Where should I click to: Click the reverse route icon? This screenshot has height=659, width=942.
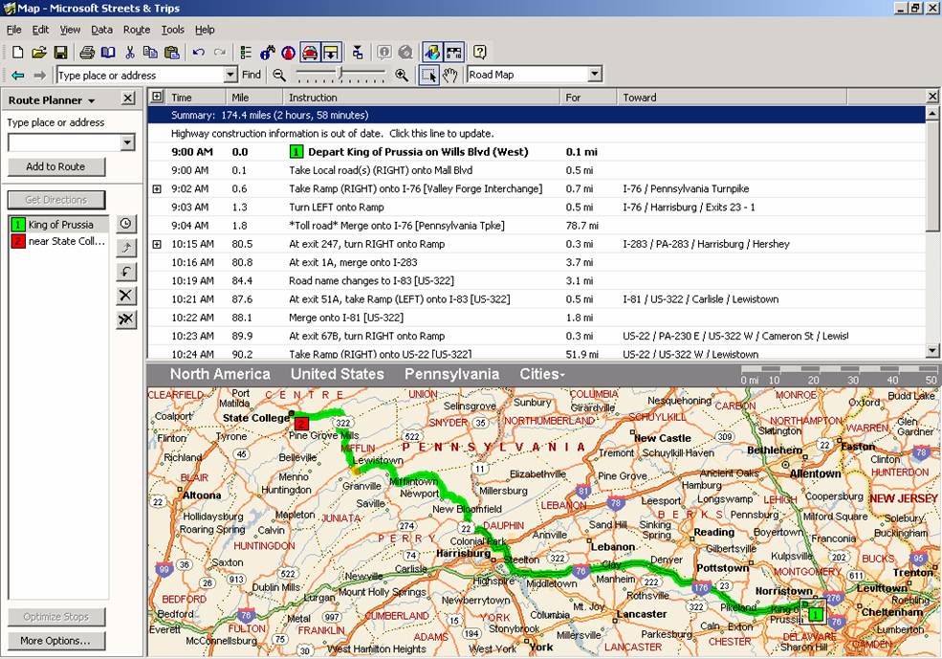click(125, 272)
